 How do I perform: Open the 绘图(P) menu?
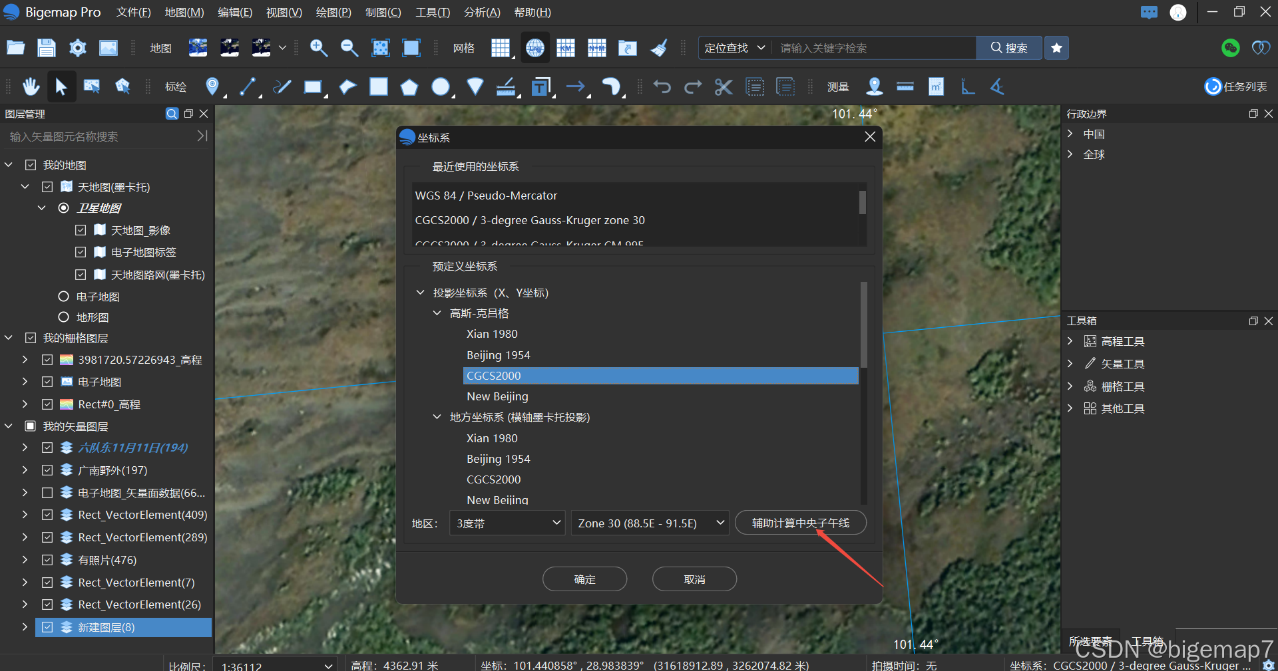point(333,13)
